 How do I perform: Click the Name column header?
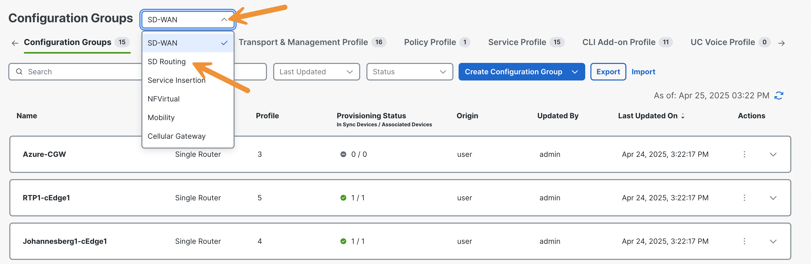(x=27, y=116)
